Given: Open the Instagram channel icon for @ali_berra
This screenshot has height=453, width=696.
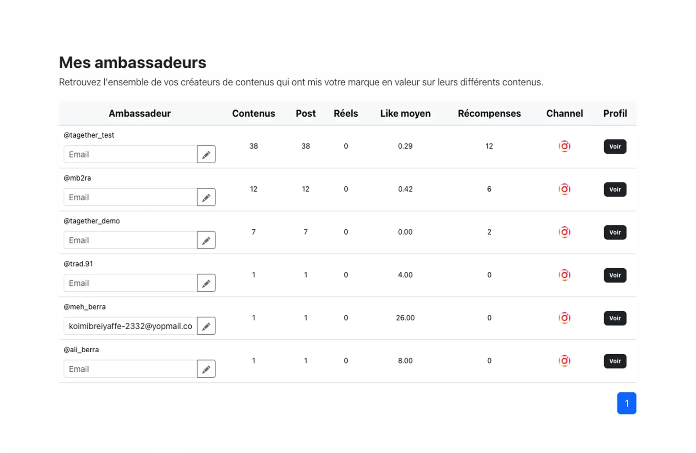Looking at the screenshot, I should (x=564, y=360).
